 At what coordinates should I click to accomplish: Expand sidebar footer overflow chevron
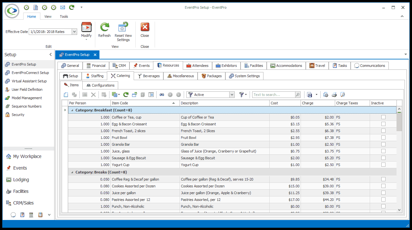[49, 214]
